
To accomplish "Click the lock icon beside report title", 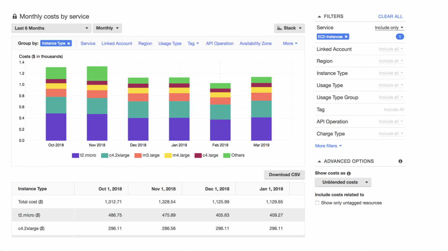I will click(14, 16).
